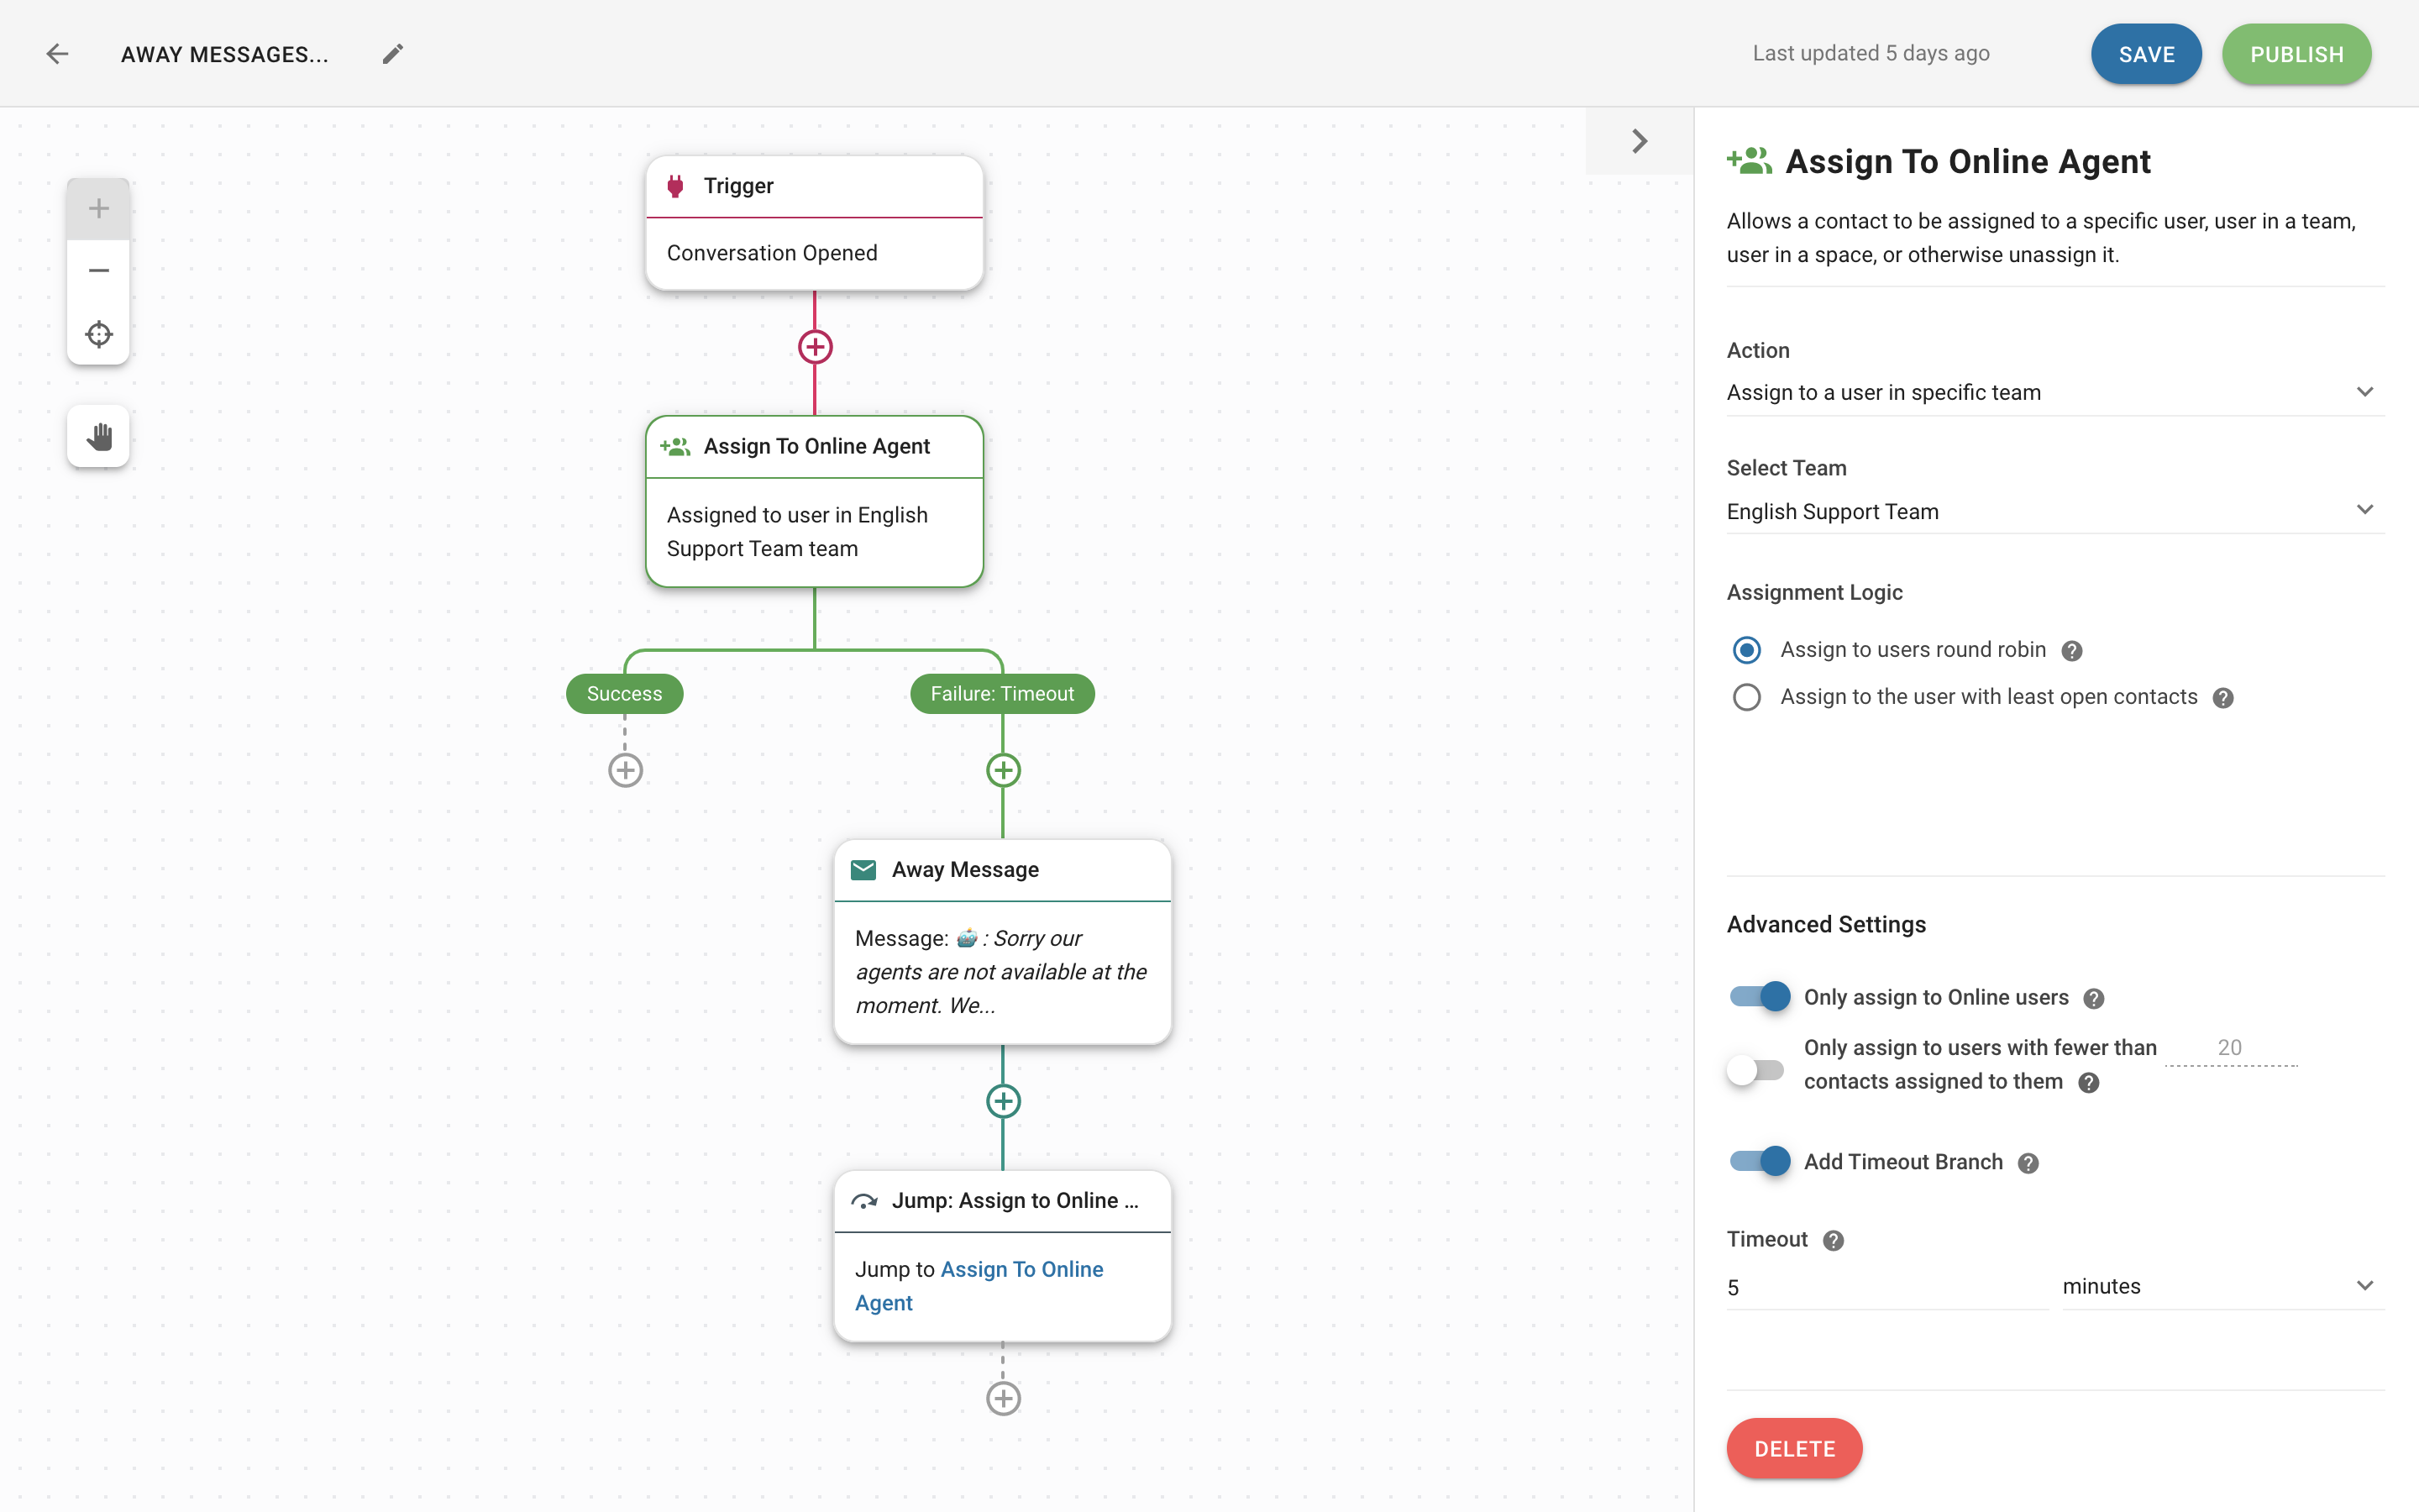Toggle Only assign to Online users switch

point(1757,996)
